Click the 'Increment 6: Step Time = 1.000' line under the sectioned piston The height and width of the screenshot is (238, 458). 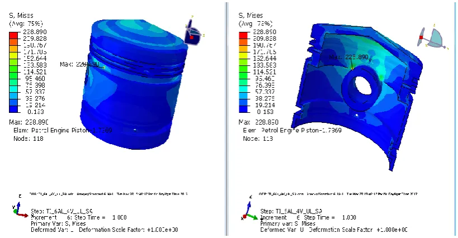[x=308, y=217]
